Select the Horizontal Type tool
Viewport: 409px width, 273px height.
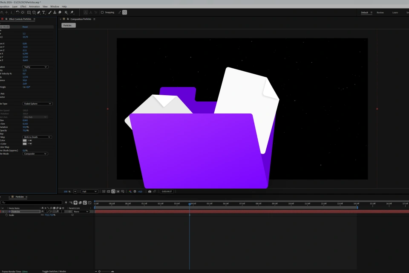coord(43,12)
